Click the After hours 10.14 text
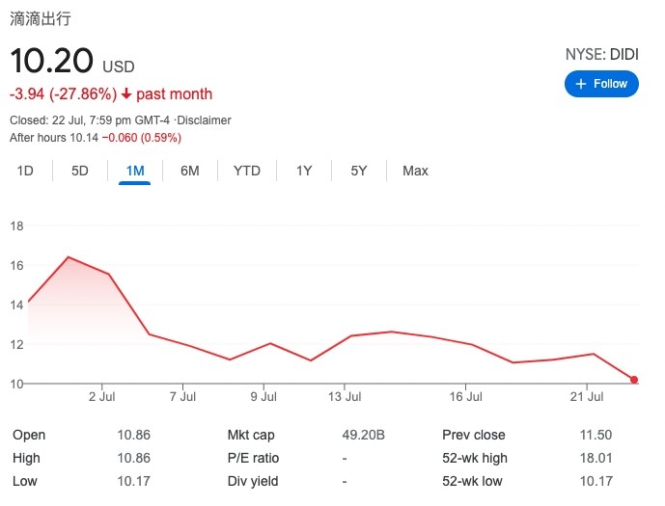 pos(54,138)
